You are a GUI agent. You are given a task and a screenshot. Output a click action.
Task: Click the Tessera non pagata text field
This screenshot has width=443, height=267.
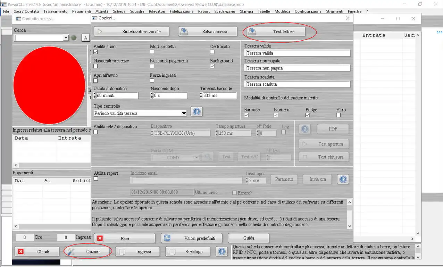coord(298,68)
